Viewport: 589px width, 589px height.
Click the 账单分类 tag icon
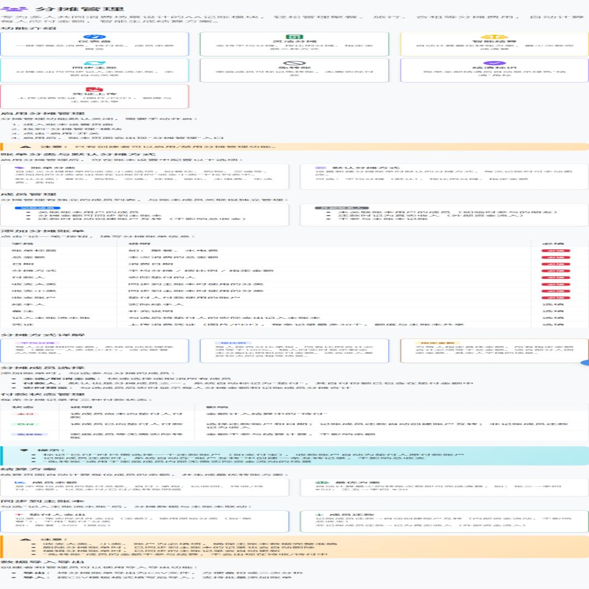pyautogui.click(x=19, y=167)
